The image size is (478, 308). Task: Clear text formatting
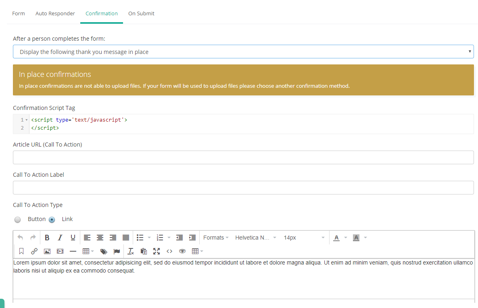131,251
